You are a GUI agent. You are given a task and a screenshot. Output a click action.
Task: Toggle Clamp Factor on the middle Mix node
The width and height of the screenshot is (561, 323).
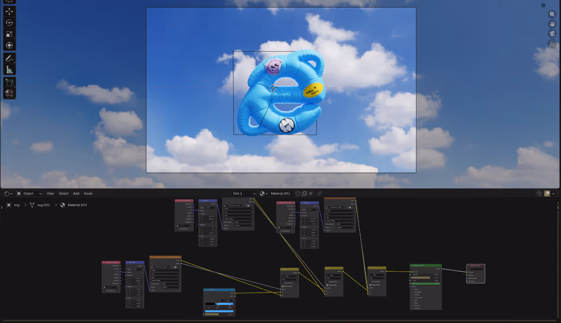coord(328,284)
